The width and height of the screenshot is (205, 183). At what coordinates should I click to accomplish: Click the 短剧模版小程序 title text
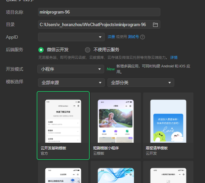[106, 148]
